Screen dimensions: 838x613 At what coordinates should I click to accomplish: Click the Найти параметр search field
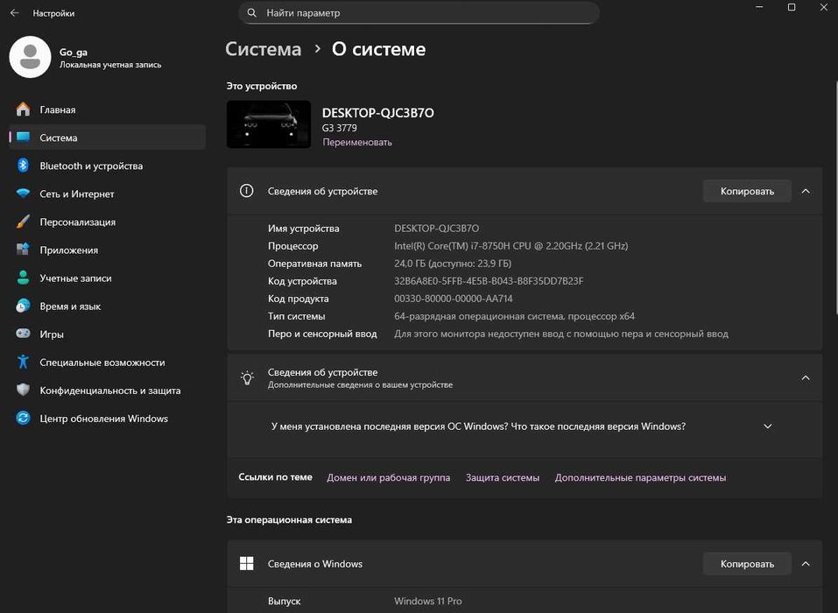coord(419,13)
